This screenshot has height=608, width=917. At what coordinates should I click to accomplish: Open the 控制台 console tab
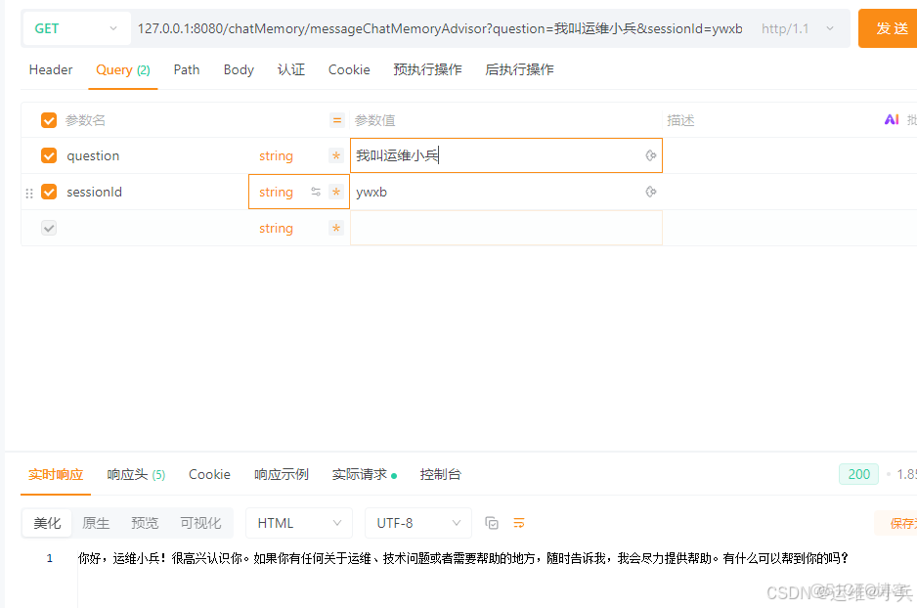tap(440, 473)
